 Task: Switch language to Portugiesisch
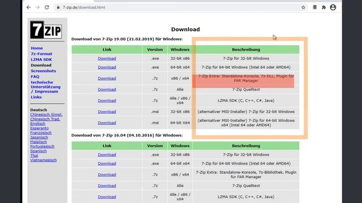pyautogui.click(x=42, y=147)
